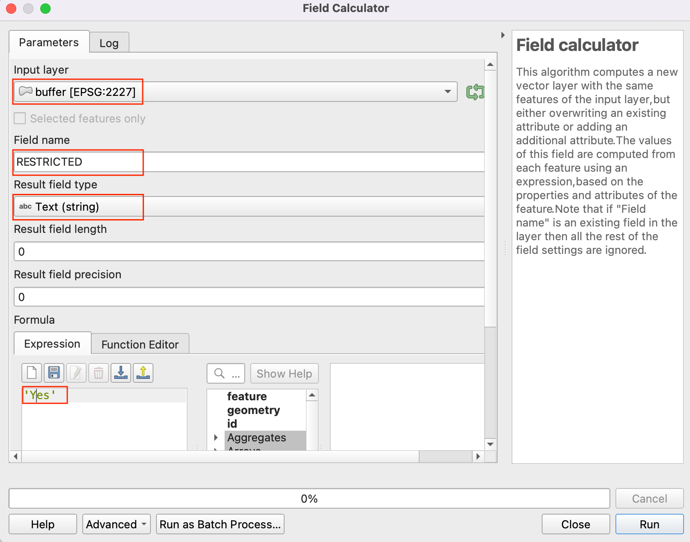Click inside the Field name input

(x=249, y=162)
